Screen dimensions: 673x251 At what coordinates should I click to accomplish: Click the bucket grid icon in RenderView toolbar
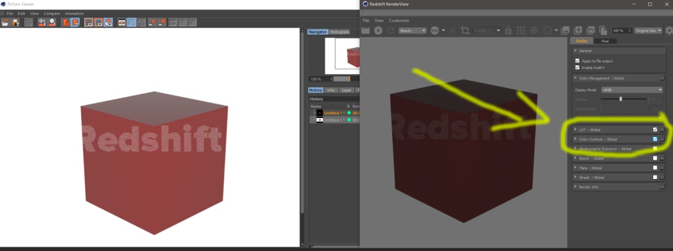[521, 30]
